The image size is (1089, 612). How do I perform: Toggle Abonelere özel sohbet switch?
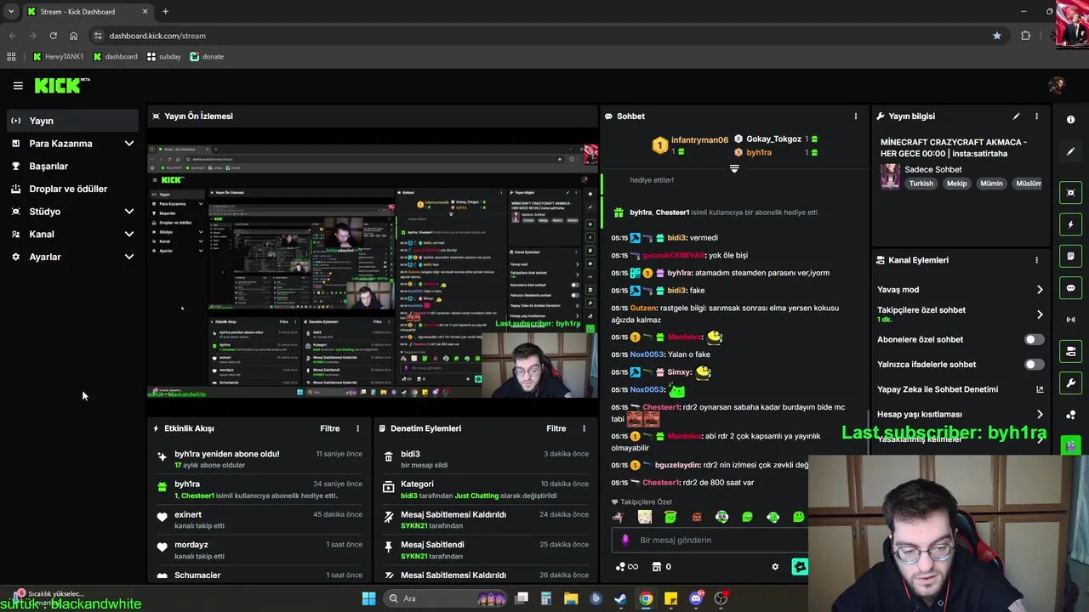click(x=1034, y=339)
